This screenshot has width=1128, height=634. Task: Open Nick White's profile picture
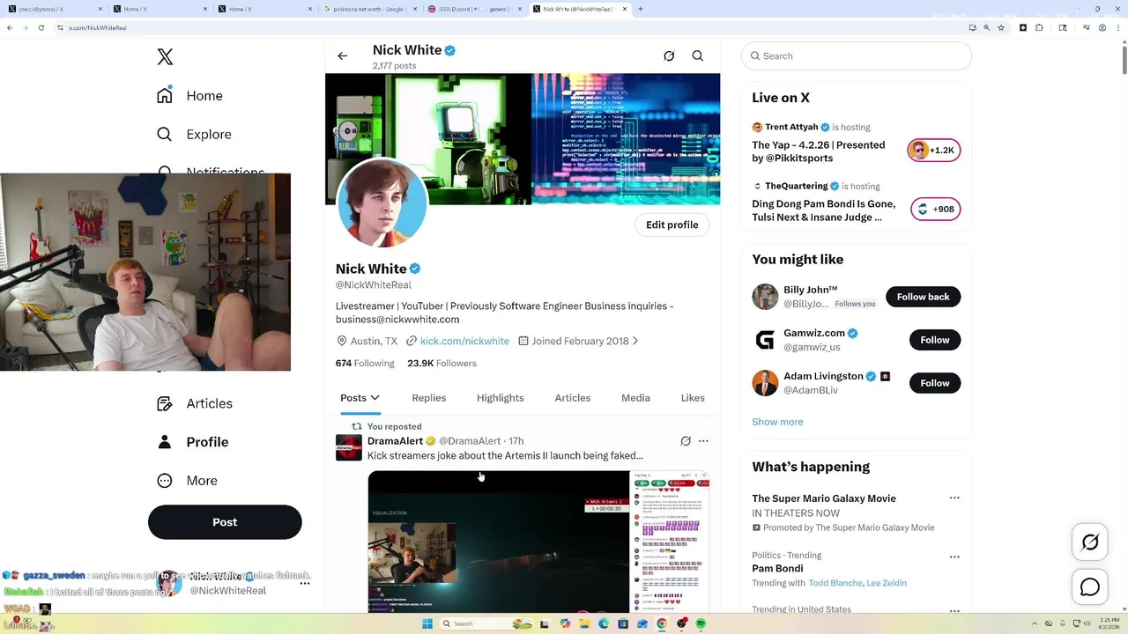(x=382, y=203)
